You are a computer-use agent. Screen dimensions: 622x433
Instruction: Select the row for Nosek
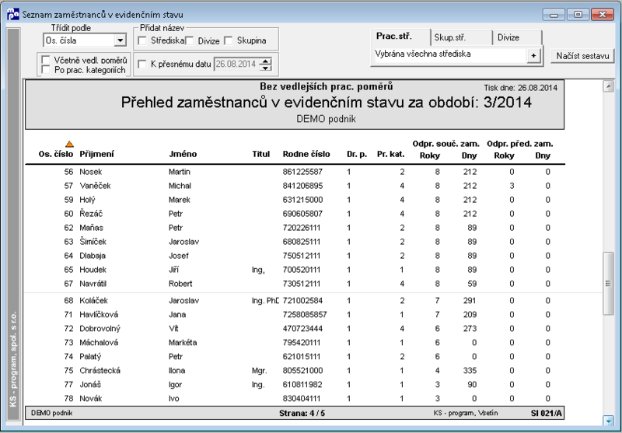[x=295, y=172]
